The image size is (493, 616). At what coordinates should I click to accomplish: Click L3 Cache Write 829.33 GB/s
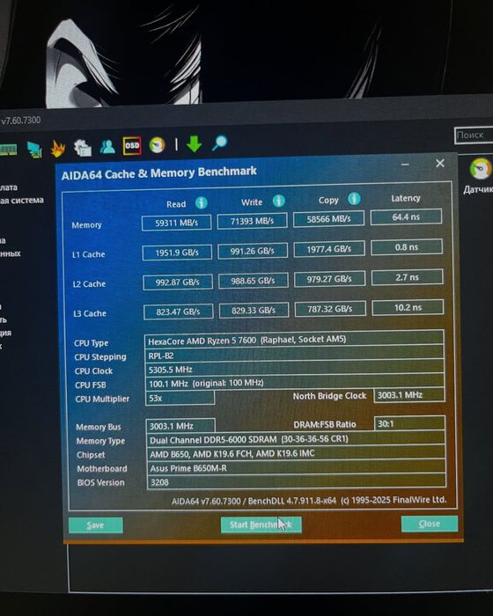click(254, 311)
